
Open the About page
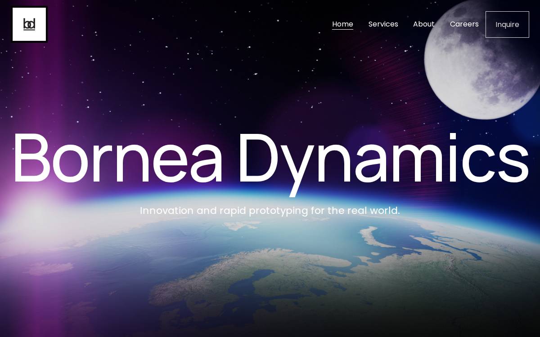pos(423,24)
